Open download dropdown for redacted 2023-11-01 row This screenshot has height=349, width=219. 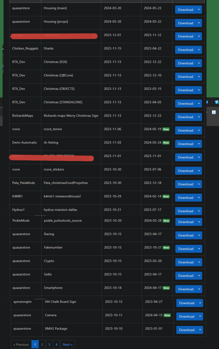199,157
